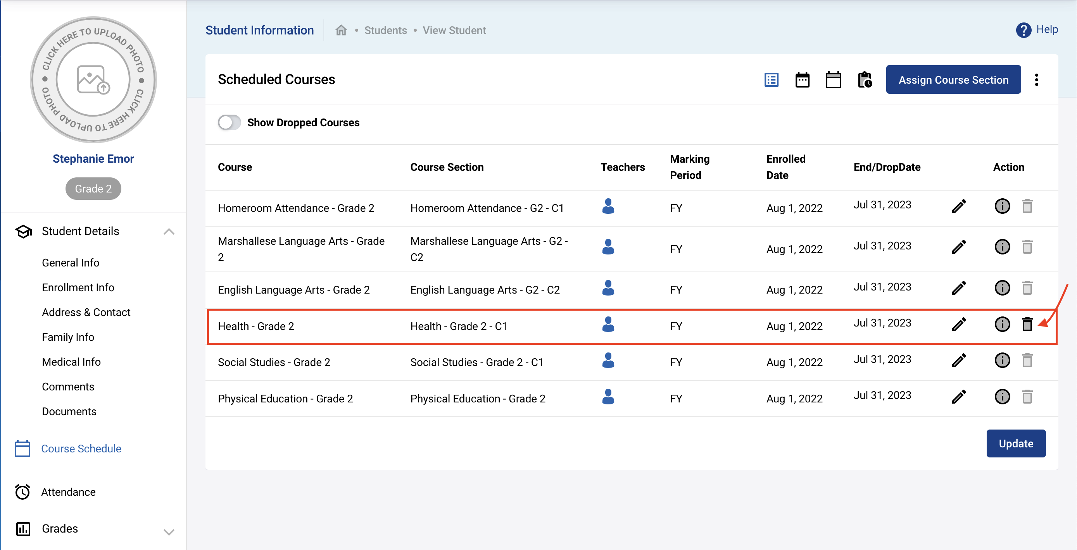Expand the Grades sidebar section
The image size is (1077, 550).
pos(169,532)
